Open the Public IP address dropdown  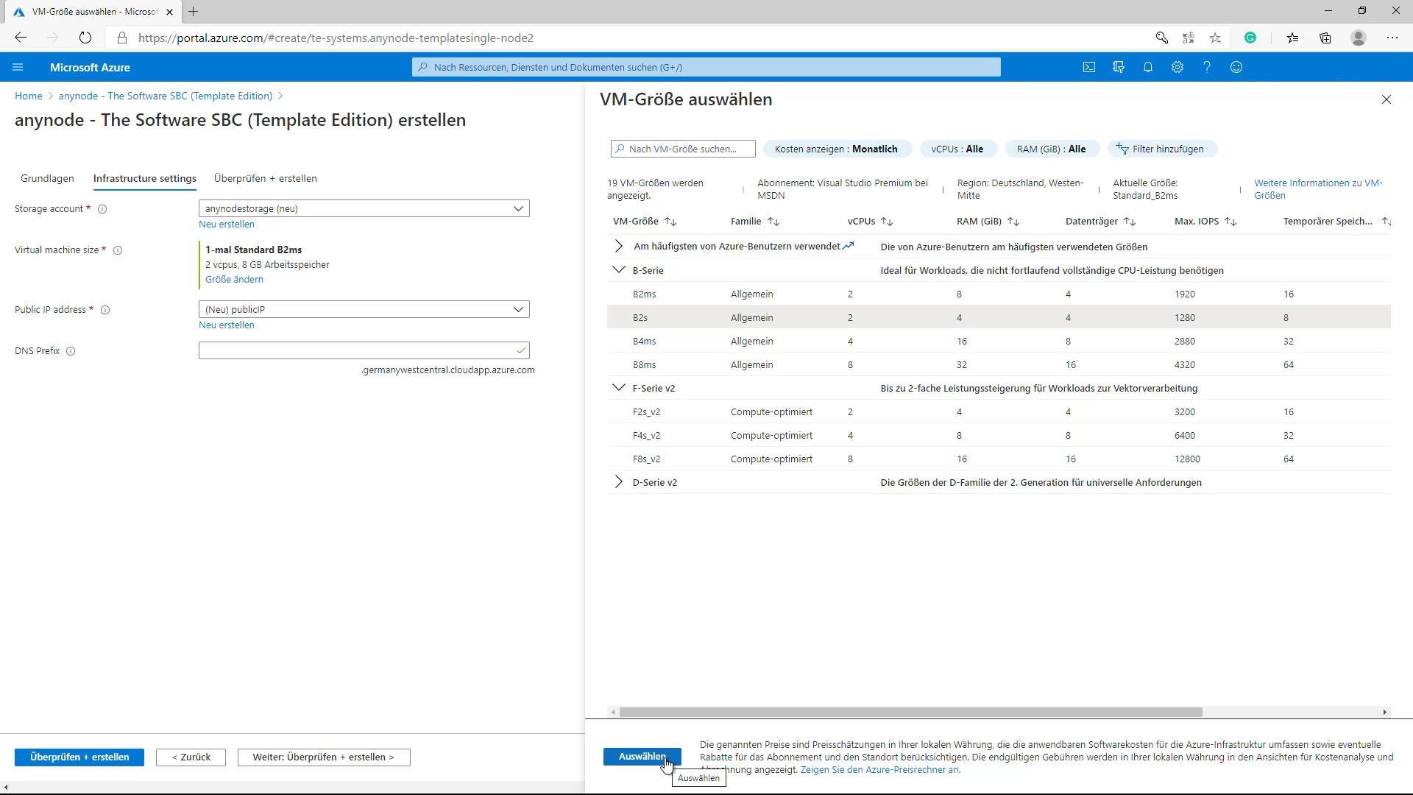click(364, 310)
